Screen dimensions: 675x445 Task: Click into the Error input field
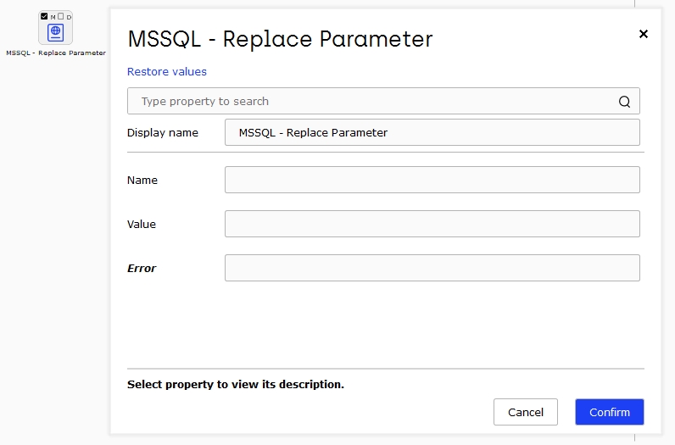point(432,268)
